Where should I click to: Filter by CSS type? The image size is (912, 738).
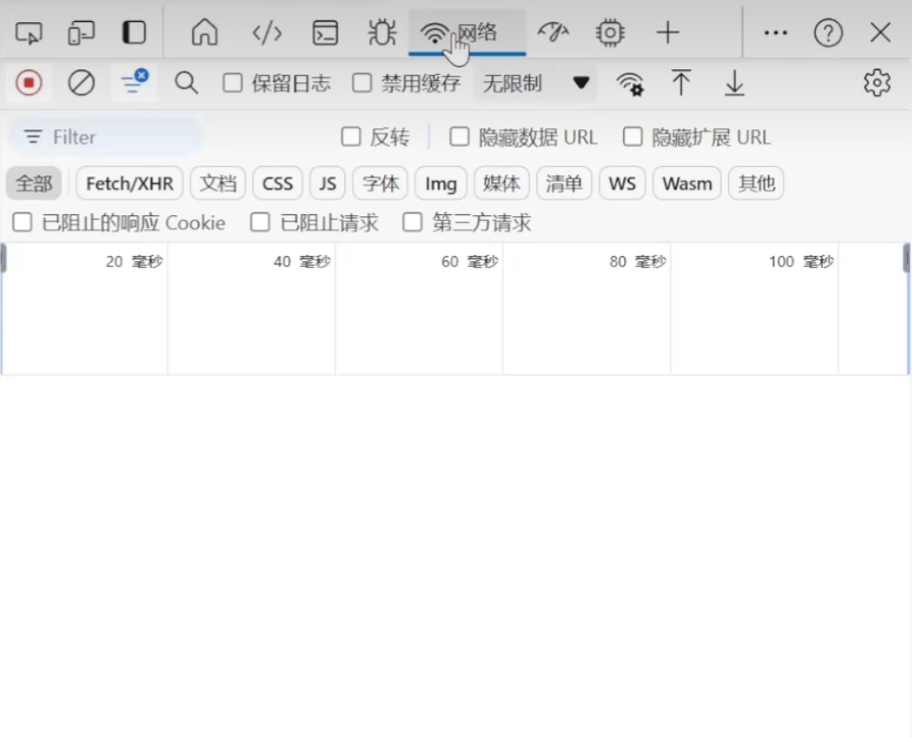click(278, 183)
